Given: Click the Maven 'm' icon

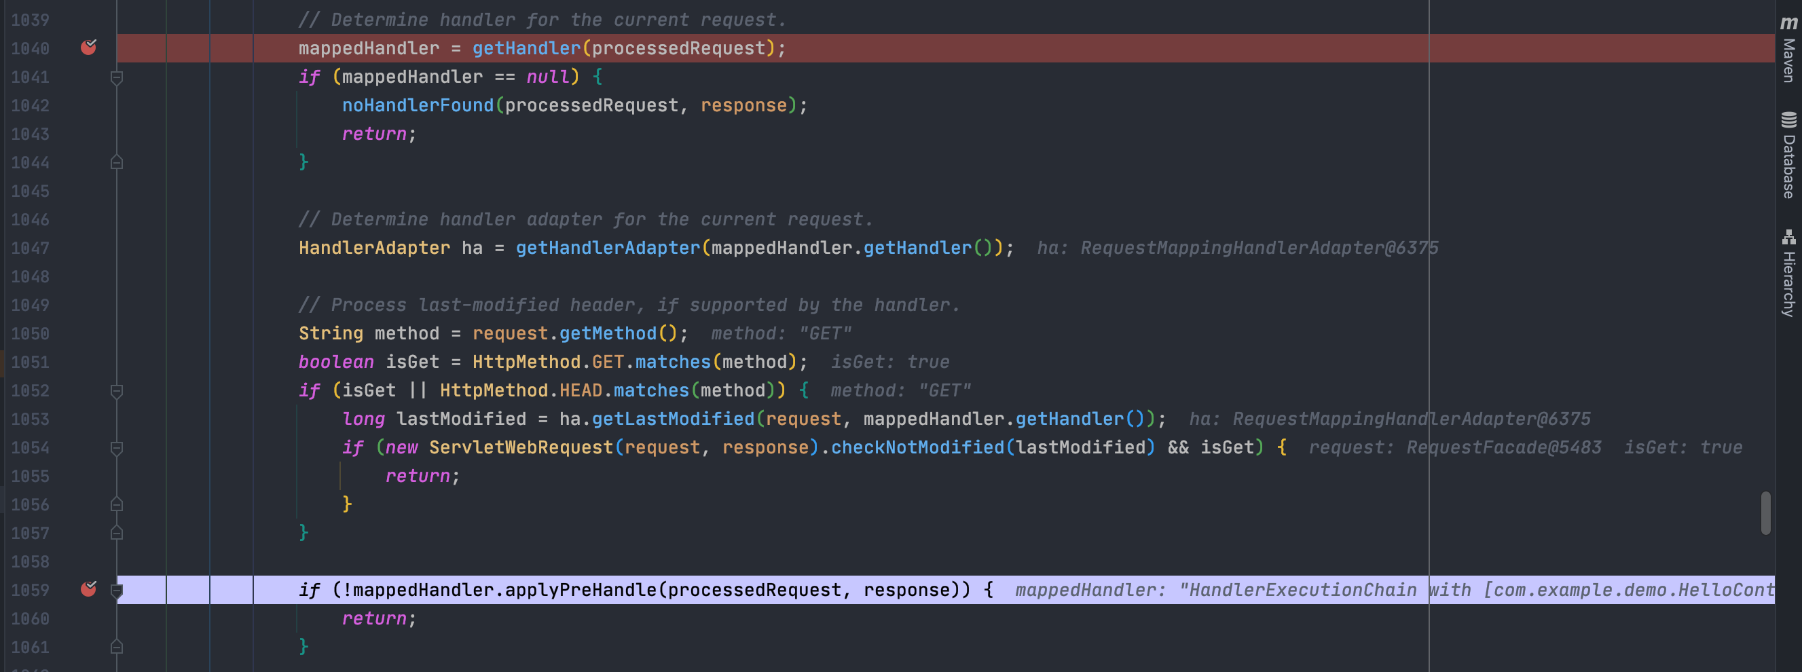Looking at the screenshot, I should pyautogui.click(x=1788, y=23).
